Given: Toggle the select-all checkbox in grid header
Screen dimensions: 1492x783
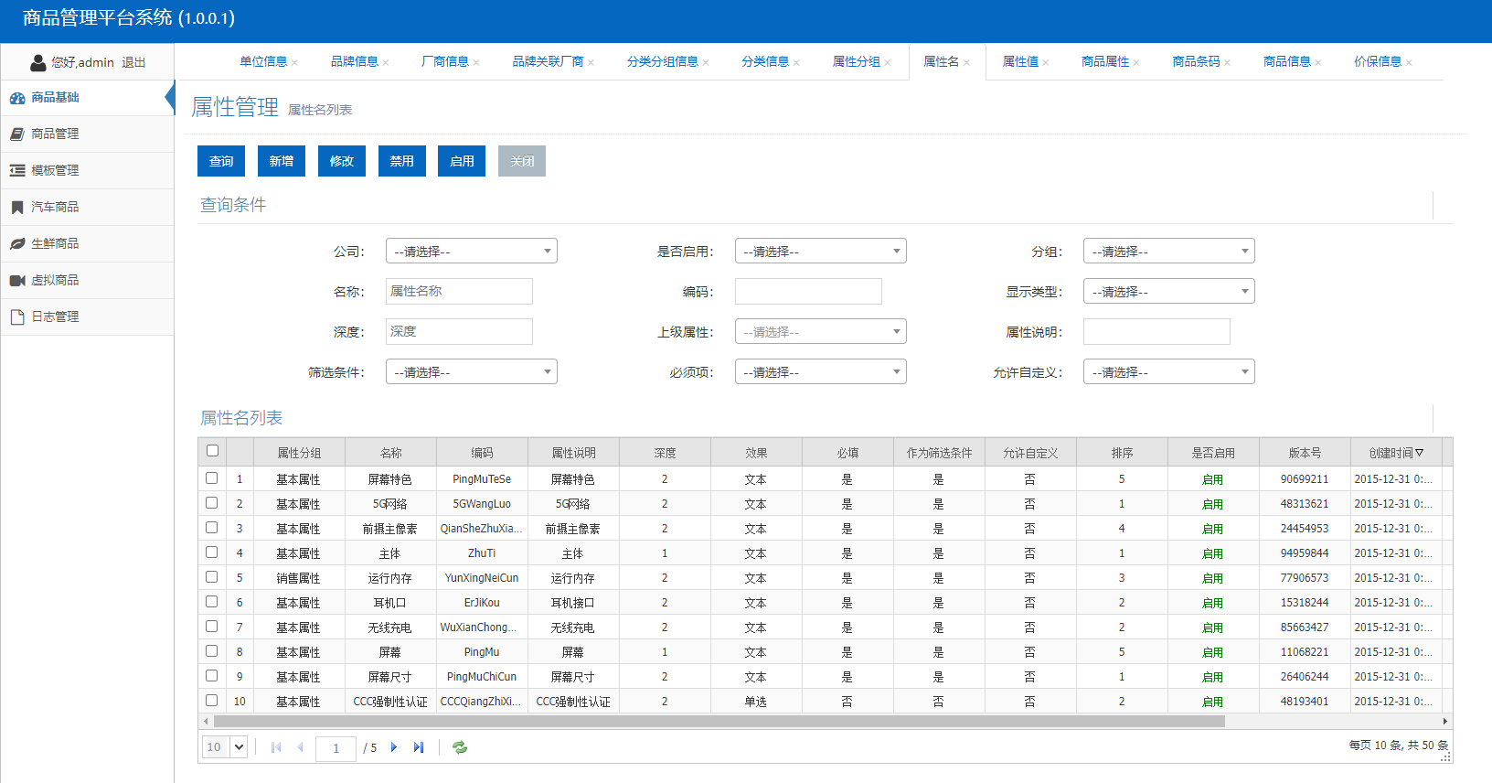Looking at the screenshot, I should 212,451.
